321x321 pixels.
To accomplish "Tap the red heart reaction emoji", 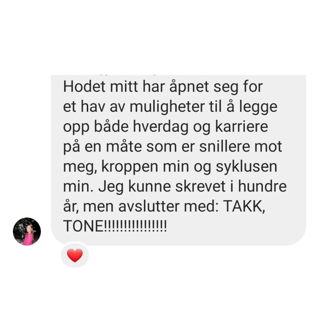I will pos(75,256).
